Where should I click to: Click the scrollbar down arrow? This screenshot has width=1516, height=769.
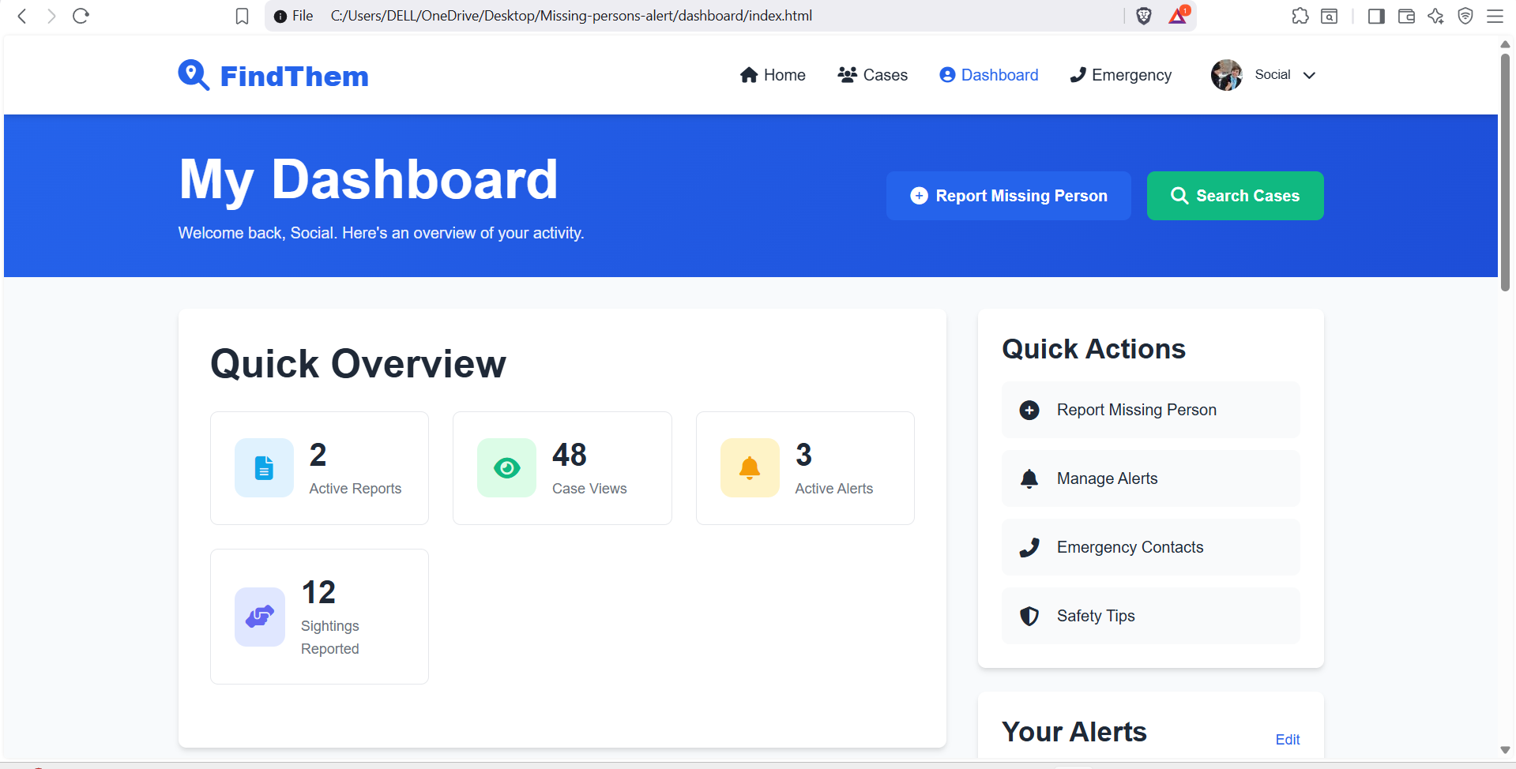coord(1505,751)
